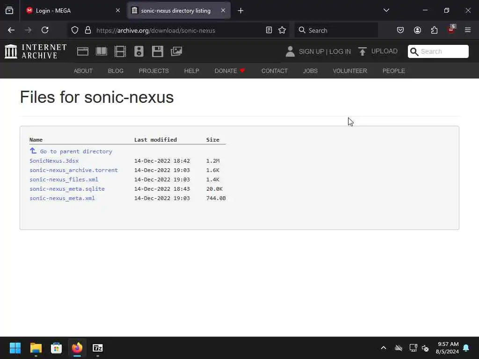The image size is (479, 359).
Task: Open sonic-nexus_files.xml link
Action: tap(64, 179)
